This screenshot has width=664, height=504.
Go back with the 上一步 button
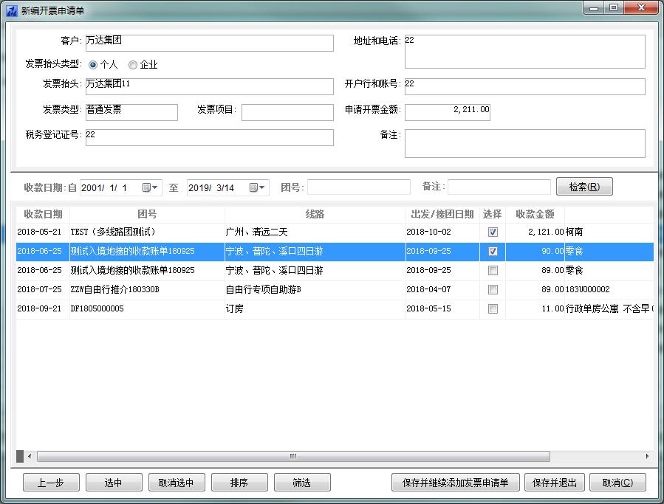[x=51, y=483]
